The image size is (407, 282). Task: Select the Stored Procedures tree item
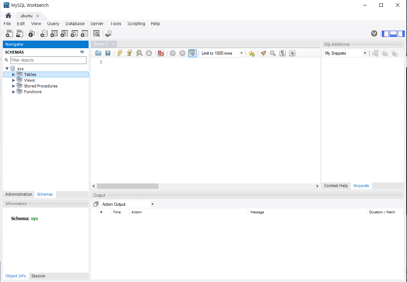pyautogui.click(x=41, y=86)
